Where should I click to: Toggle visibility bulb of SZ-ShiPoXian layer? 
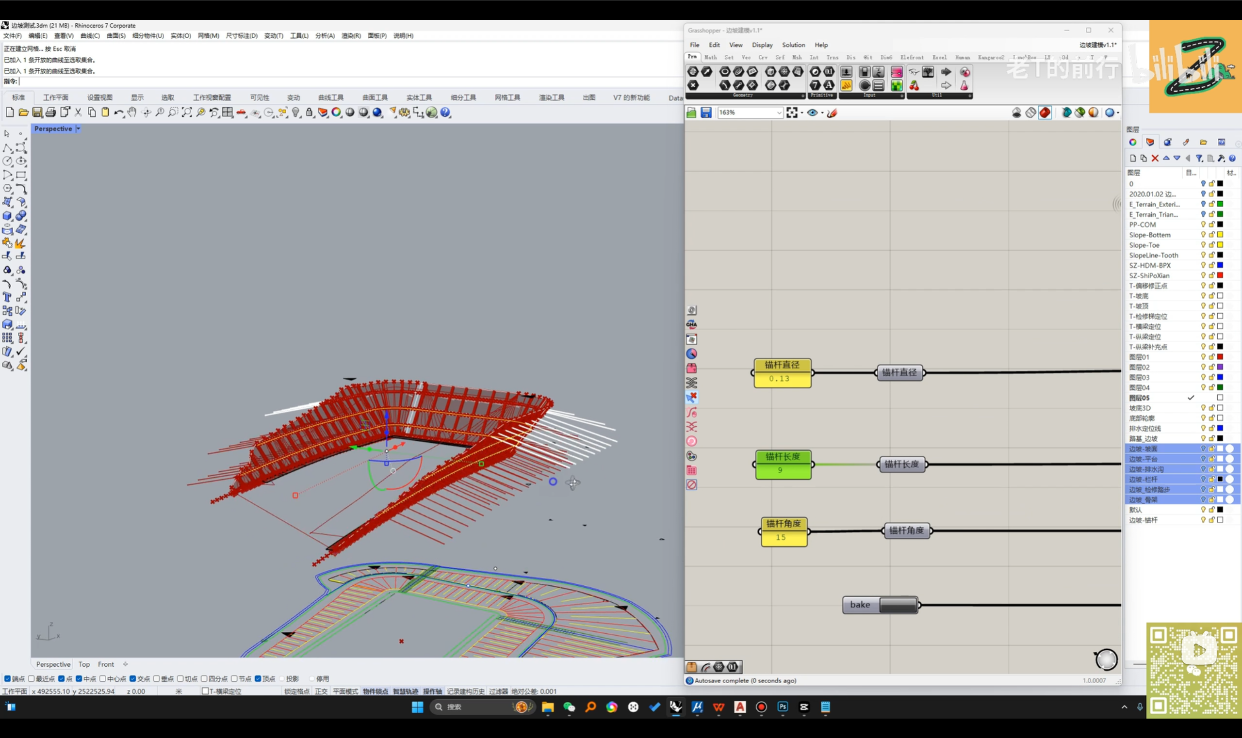point(1203,275)
